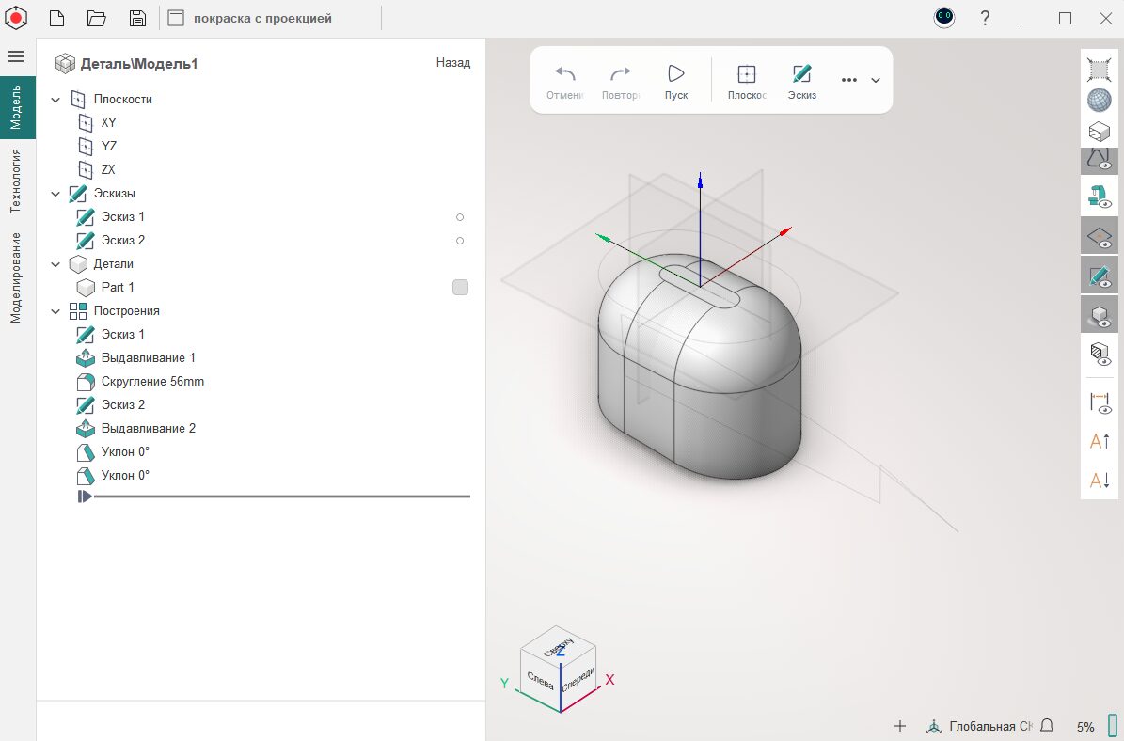The width and height of the screenshot is (1124, 741).
Task: Click the Плоскость tool in toolbar
Action: click(x=747, y=81)
